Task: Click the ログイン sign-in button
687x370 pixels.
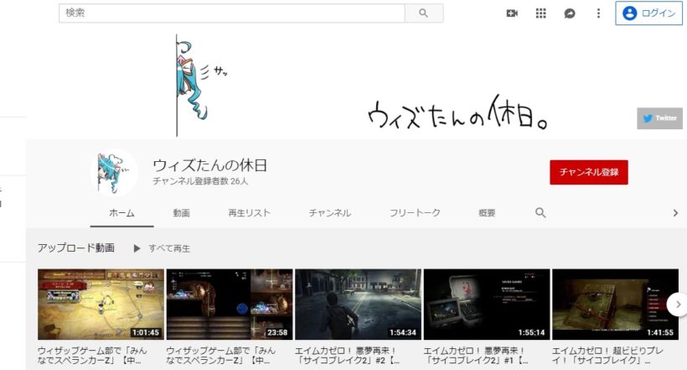Action: [x=649, y=13]
